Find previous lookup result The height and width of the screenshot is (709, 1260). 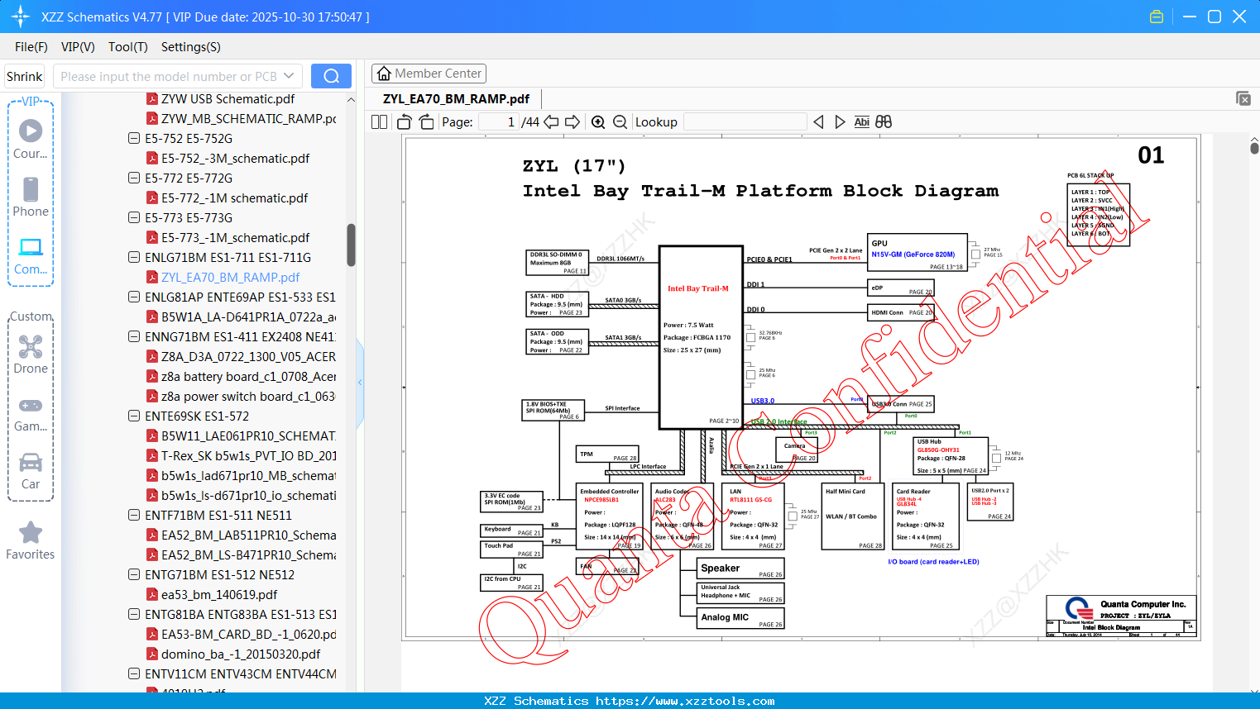pyautogui.click(x=818, y=122)
